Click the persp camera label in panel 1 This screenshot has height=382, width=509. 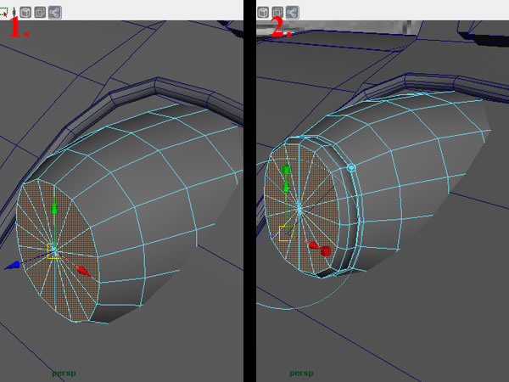click(x=64, y=374)
